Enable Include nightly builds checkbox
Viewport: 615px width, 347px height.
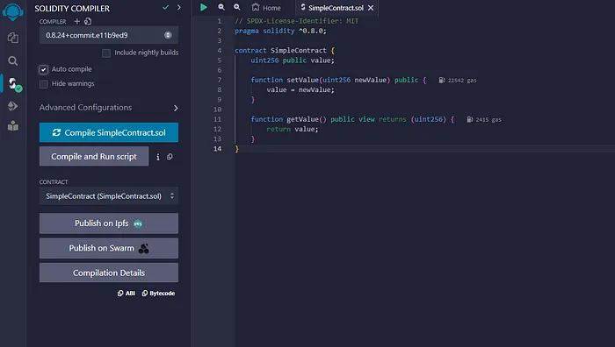tap(106, 53)
